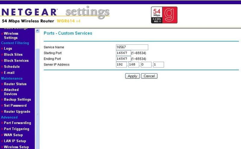The image size is (241, 149).
Task: Select third octet field containing 0
Action: [146, 65]
